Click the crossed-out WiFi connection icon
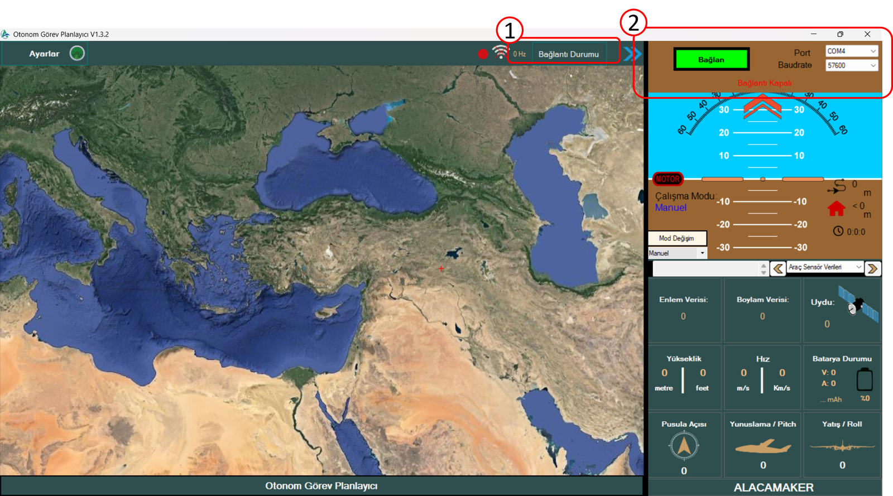 click(500, 52)
